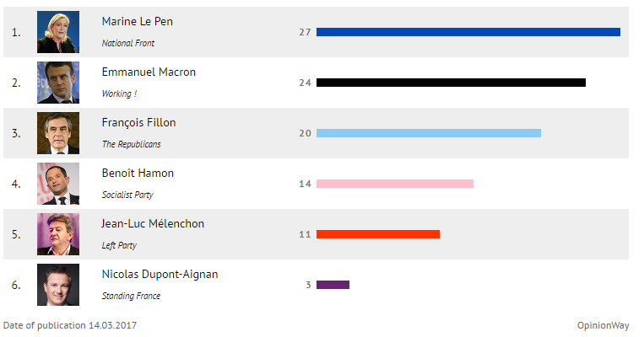Open the Emmanuel Macron name link
The height and width of the screenshot is (337, 644).
(149, 72)
